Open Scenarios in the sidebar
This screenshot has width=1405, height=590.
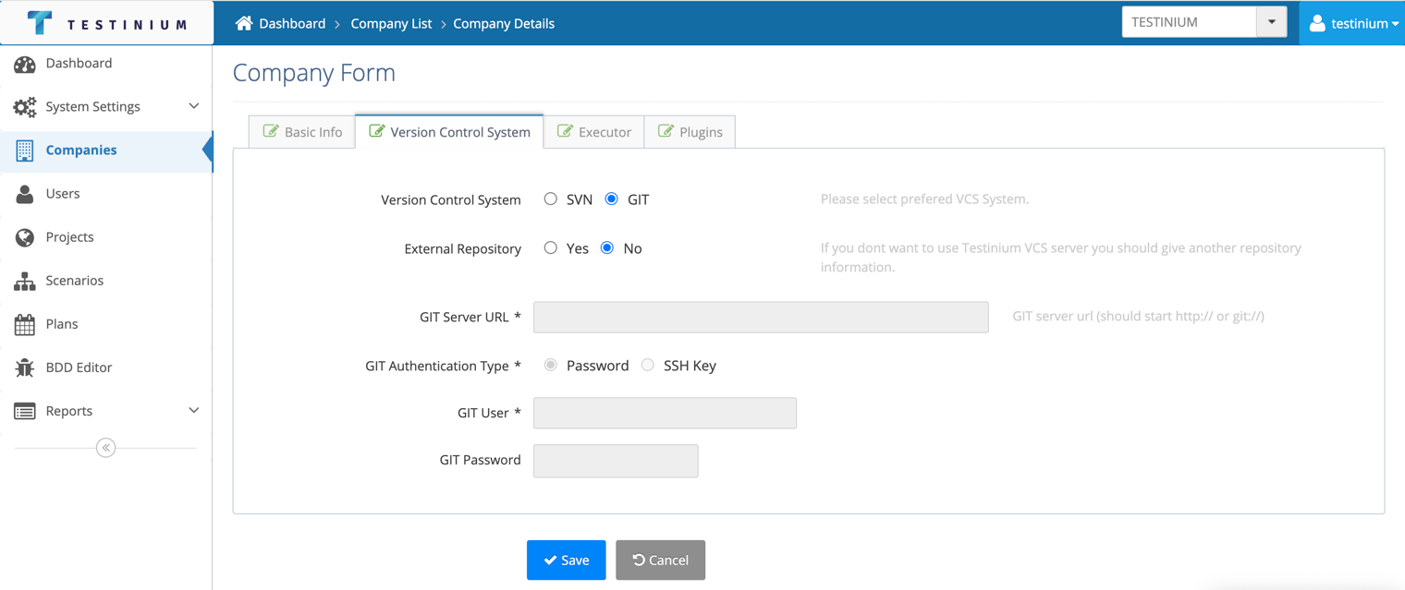106,281
